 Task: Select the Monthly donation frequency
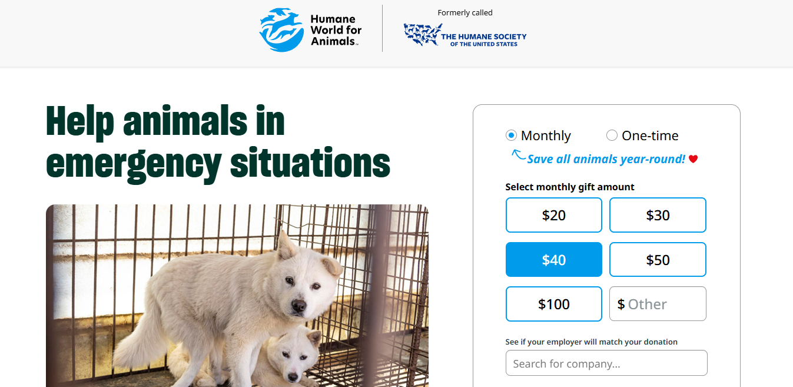click(x=511, y=135)
